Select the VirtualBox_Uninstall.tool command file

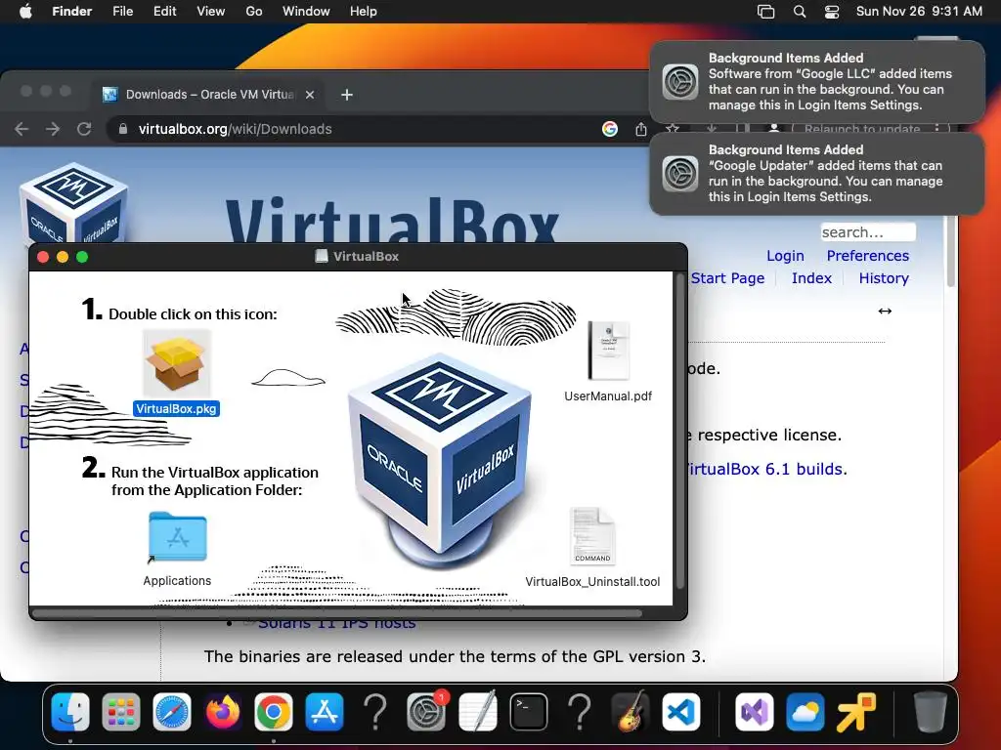tap(592, 536)
